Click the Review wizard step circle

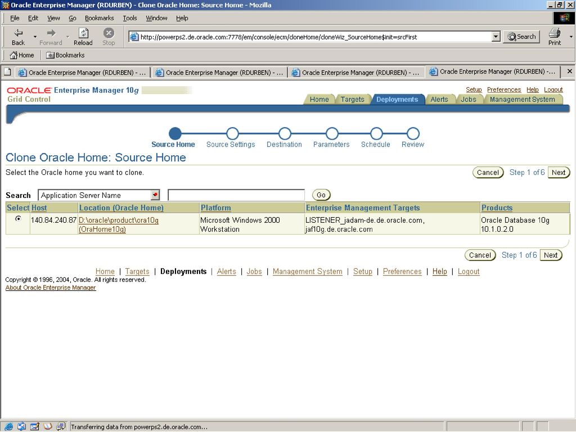point(413,134)
